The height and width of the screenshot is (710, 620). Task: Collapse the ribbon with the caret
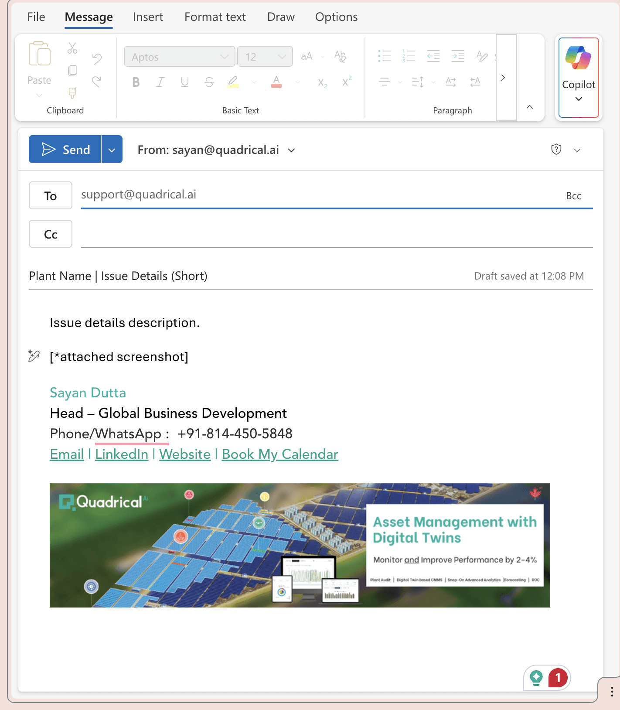click(x=530, y=107)
